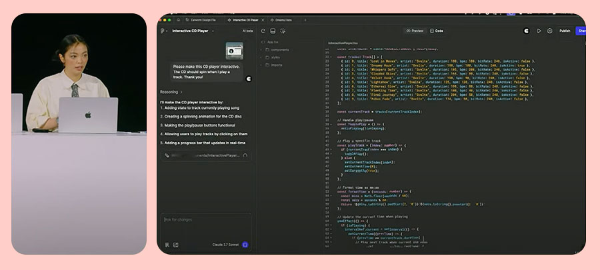Click the attach design image icon
Viewport: 600px width, 270px height.
(x=175, y=245)
